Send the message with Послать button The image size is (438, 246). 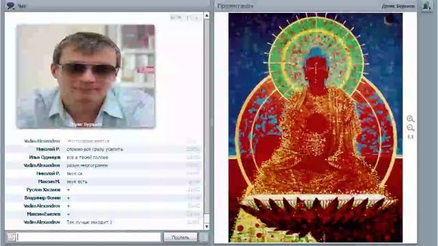(180, 237)
